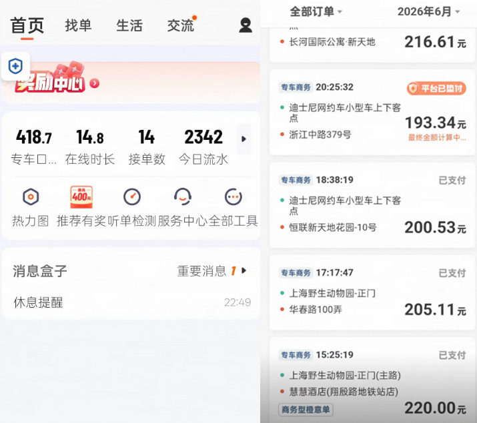Expand 重要消息 with its arrow
This screenshot has width=477, height=423.
244,270
